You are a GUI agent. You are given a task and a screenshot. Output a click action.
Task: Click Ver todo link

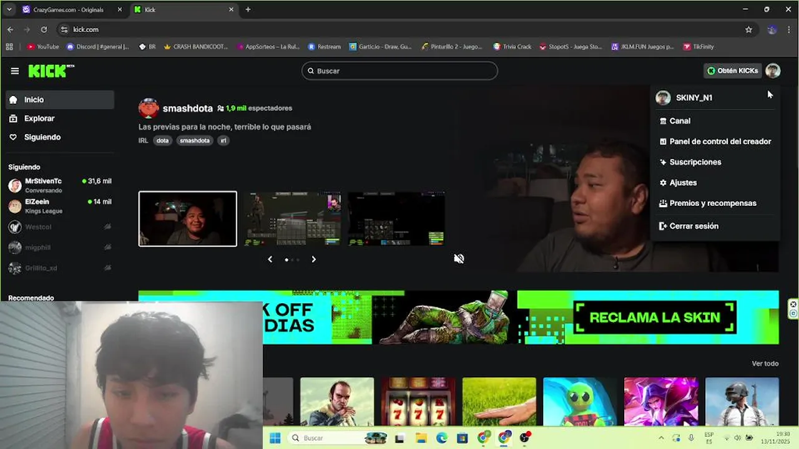click(765, 364)
